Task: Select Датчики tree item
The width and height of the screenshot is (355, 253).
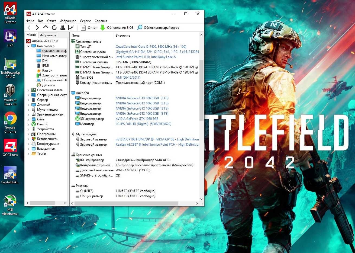Action: click(x=46, y=85)
